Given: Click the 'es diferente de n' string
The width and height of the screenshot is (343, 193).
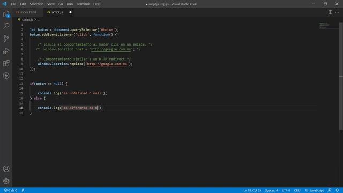Looking at the screenshot, I should pyautogui.click(x=80, y=108).
